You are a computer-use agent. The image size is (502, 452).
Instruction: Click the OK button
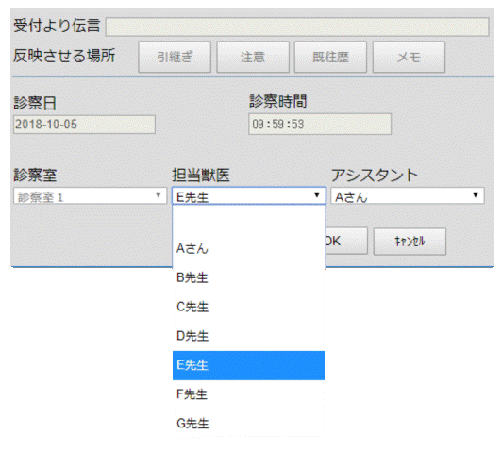tap(346, 242)
